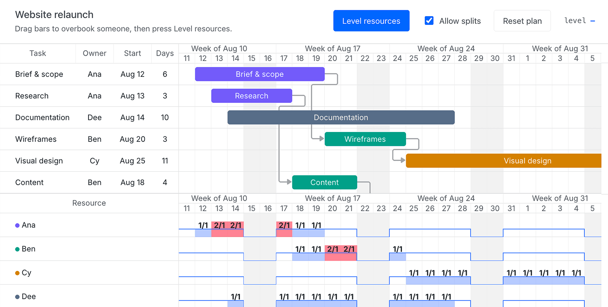Click the Content task name in the table
608x307 pixels.
[x=29, y=183]
